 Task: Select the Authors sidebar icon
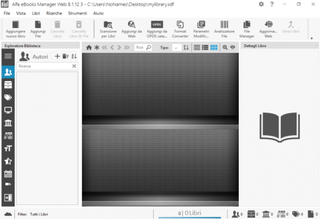pyautogui.click(x=8, y=72)
